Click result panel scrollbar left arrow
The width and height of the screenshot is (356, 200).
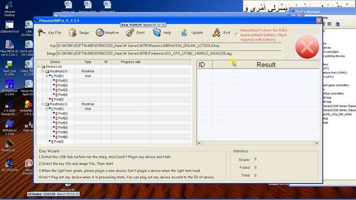tap(199, 143)
